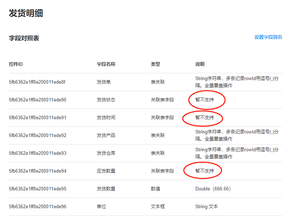The image size is (290, 221).
Task: Click the 说明 column header
Action: tap(200, 64)
